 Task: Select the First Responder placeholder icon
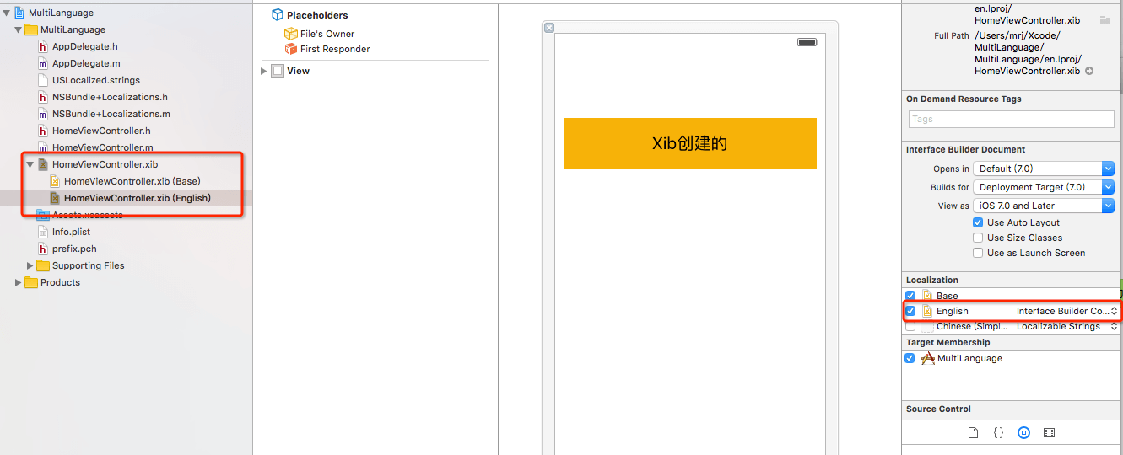point(291,49)
